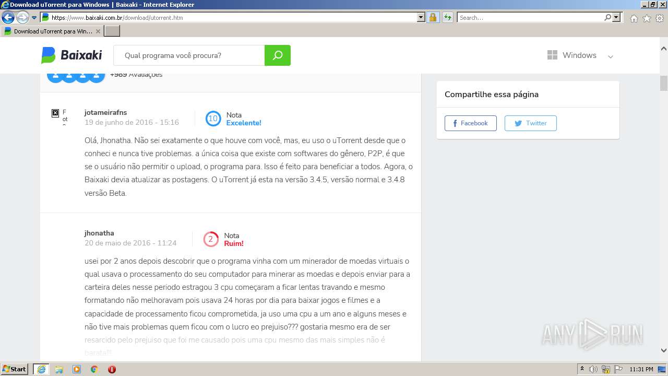The width and height of the screenshot is (668, 376).
Task: Open the network tray icon
Action: [606, 369]
